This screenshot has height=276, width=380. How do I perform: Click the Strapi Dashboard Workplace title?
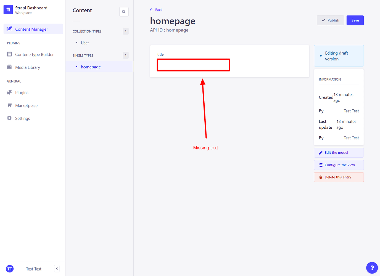point(31,10)
